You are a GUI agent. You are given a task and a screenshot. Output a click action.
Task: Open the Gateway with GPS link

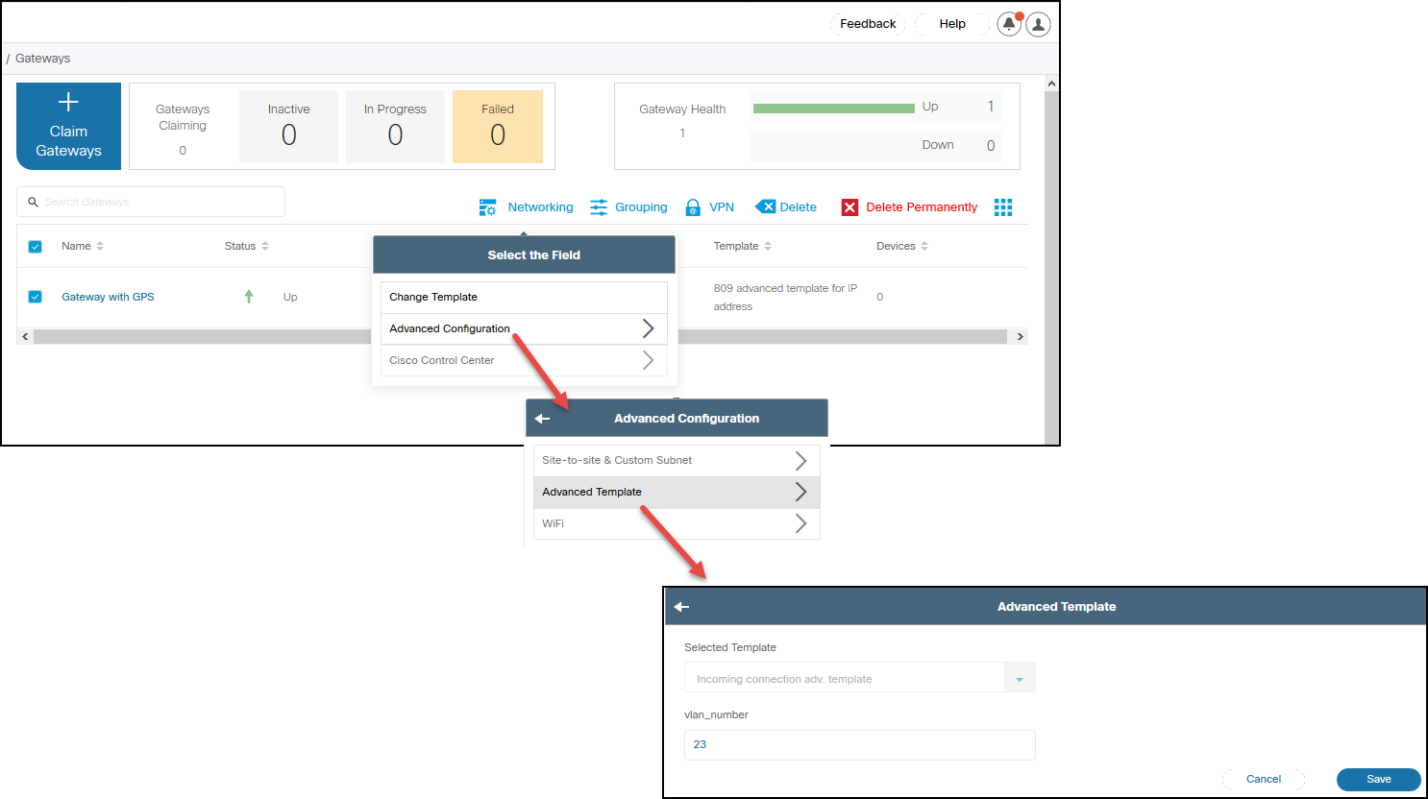pos(108,297)
